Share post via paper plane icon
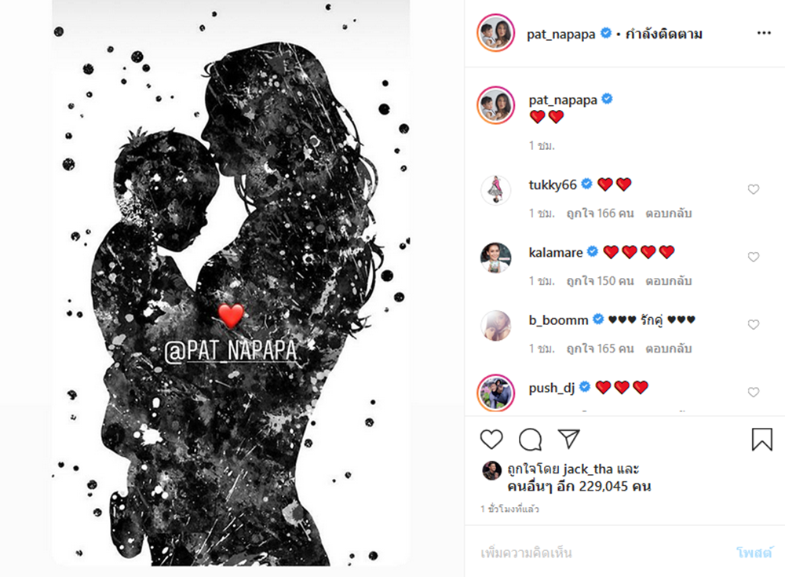This screenshot has width=785, height=577. (x=569, y=439)
